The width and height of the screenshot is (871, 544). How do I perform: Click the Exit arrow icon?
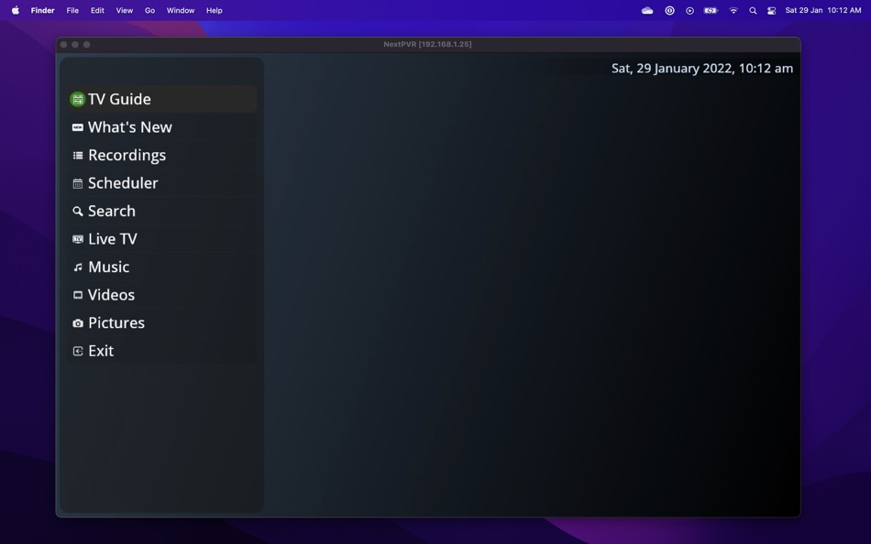pos(78,352)
